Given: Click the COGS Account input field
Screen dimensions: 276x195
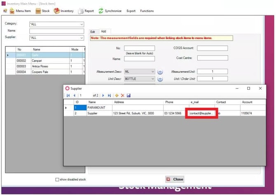Looking at the screenshot, I should 212,48.
